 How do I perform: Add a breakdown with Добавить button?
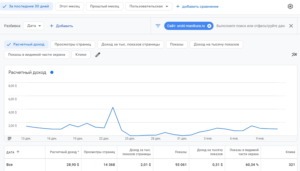tap(61, 26)
